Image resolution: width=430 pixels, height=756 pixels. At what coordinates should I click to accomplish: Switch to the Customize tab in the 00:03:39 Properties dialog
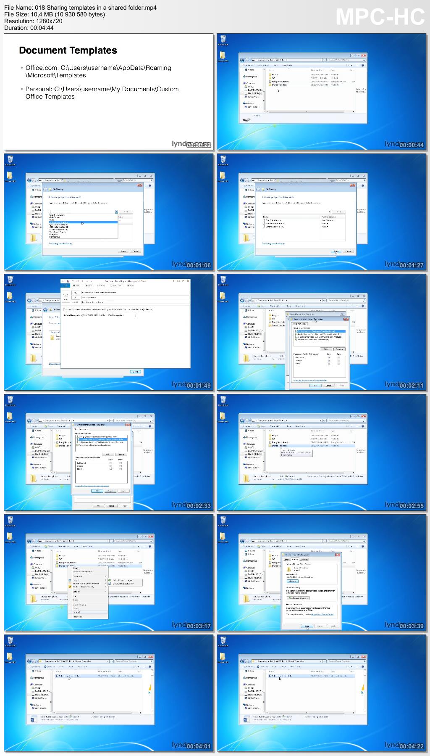[304, 560]
